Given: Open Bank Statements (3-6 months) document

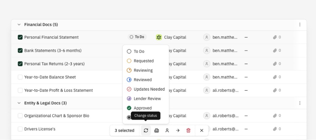Looking at the screenshot, I should [x=53, y=50].
